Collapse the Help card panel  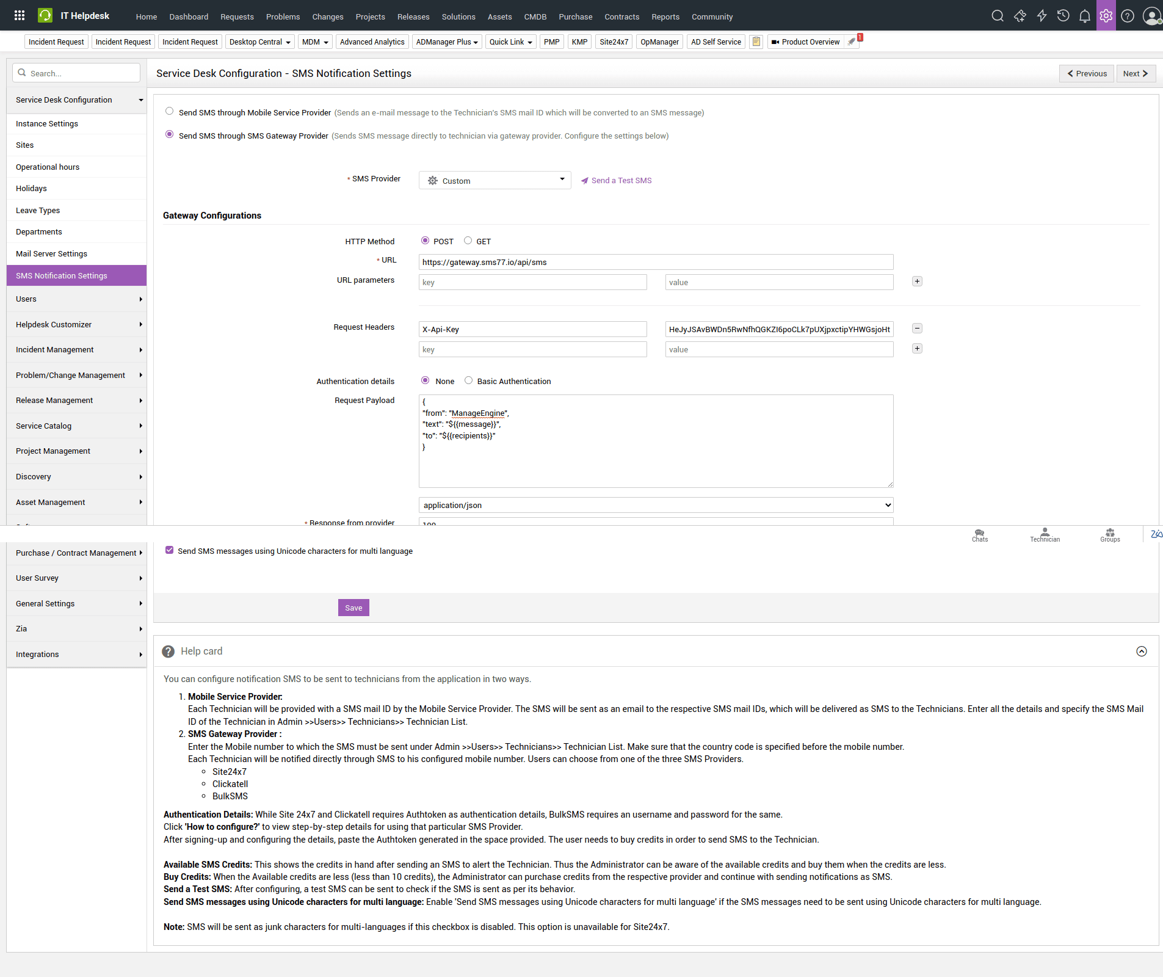[x=1141, y=652]
